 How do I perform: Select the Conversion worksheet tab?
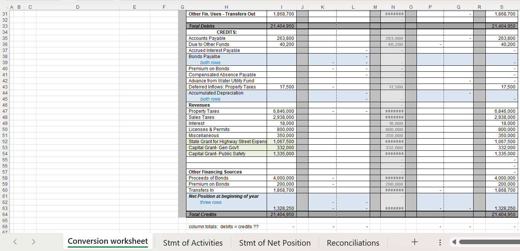[x=108, y=241]
